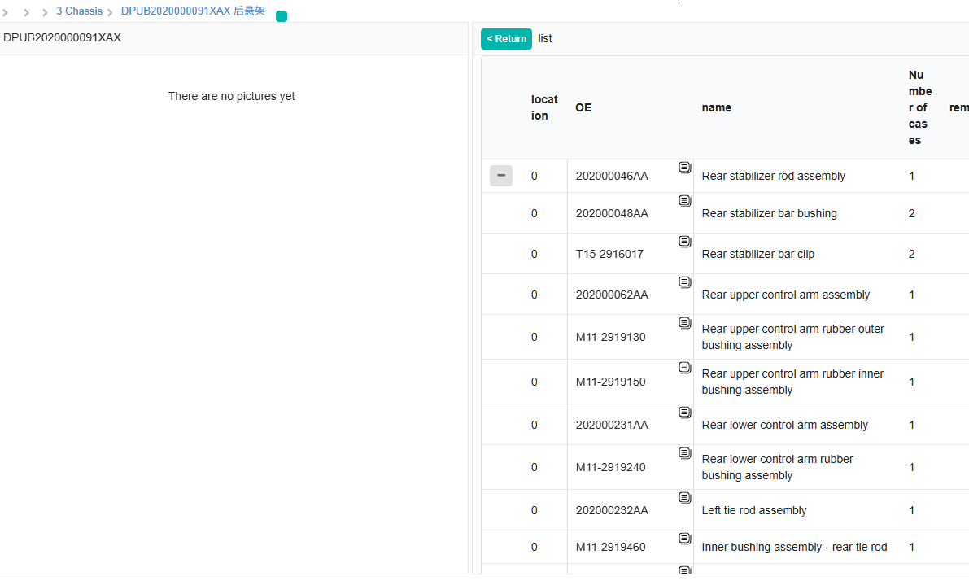Collapse the Rear stabilizer rod assembly row

pos(501,176)
